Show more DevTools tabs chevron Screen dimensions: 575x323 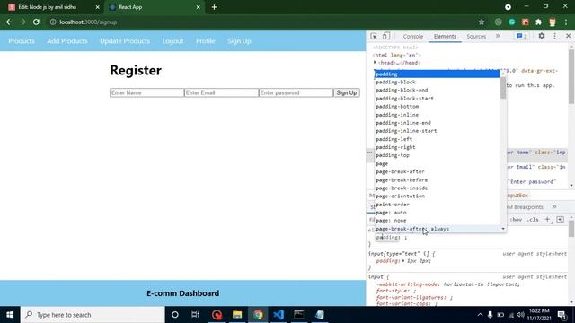498,36
